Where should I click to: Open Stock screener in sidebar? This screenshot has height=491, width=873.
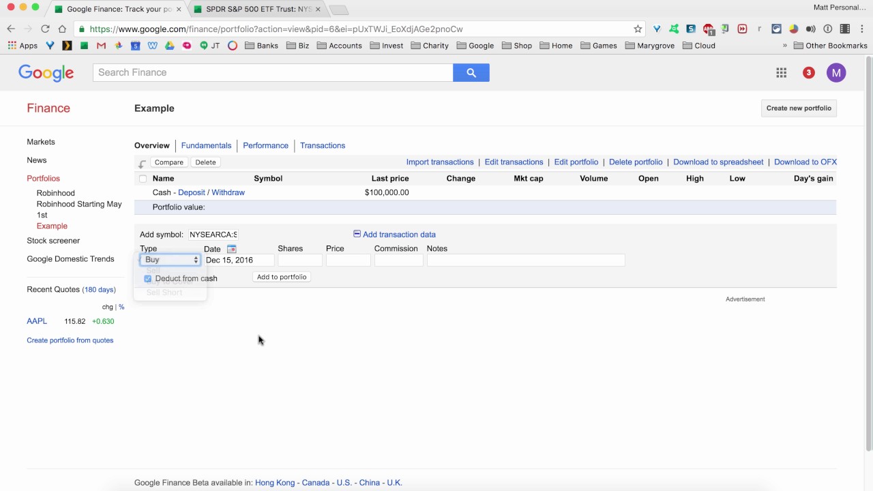[x=53, y=241]
